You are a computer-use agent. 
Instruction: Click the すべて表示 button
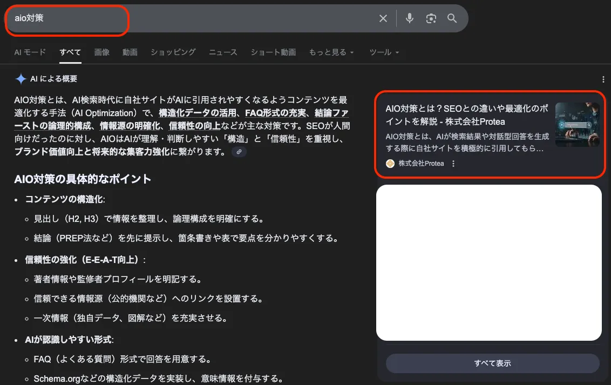(x=492, y=363)
